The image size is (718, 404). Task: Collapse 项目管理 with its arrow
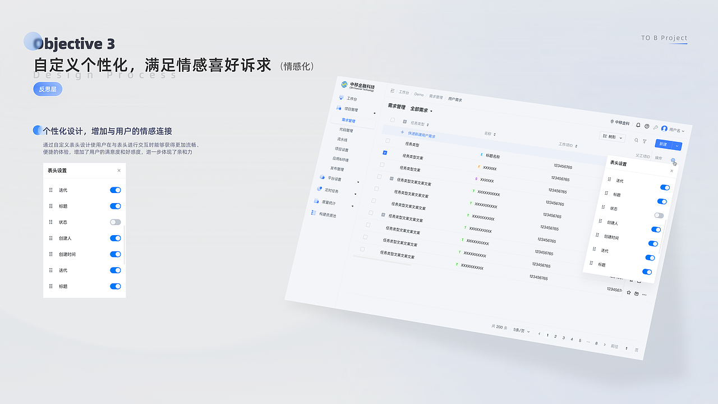tap(375, 114)
